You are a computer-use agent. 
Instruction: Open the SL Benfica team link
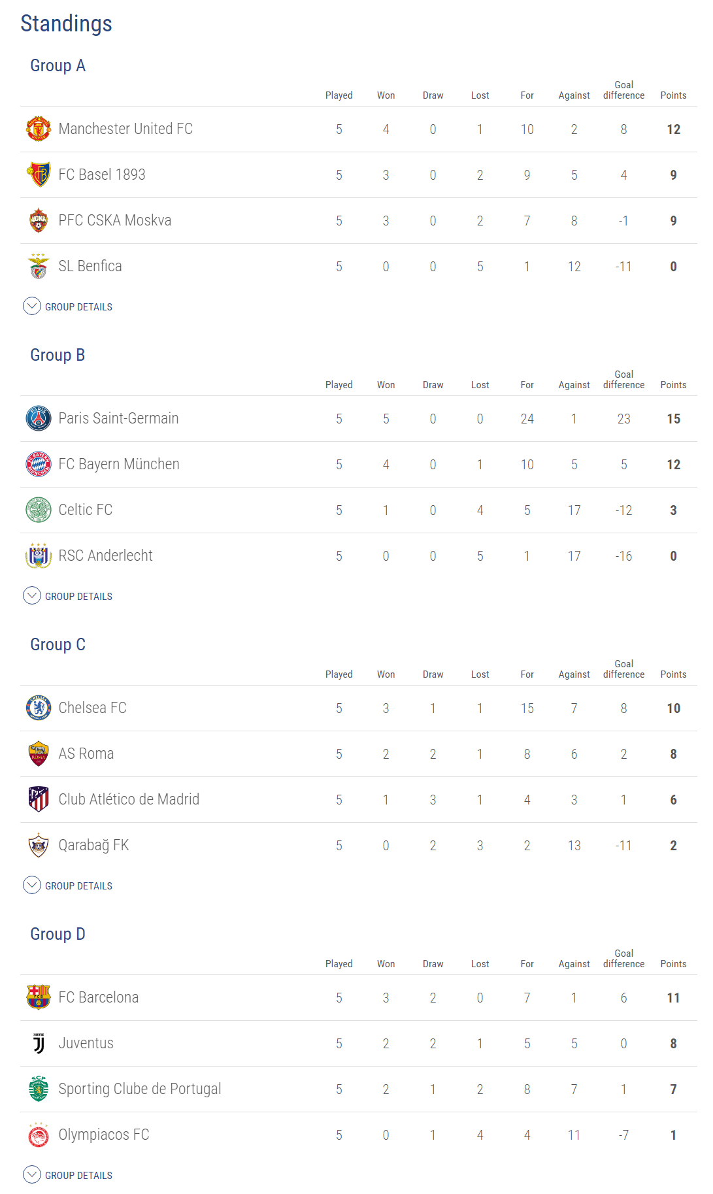click(90, 266)
